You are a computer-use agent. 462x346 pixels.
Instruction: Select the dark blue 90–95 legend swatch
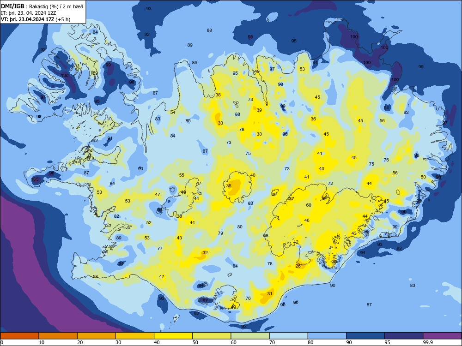(x=365, y=336)
